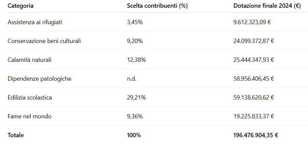
Task: Click the Totale row label
Action: (x=16, y=135)
